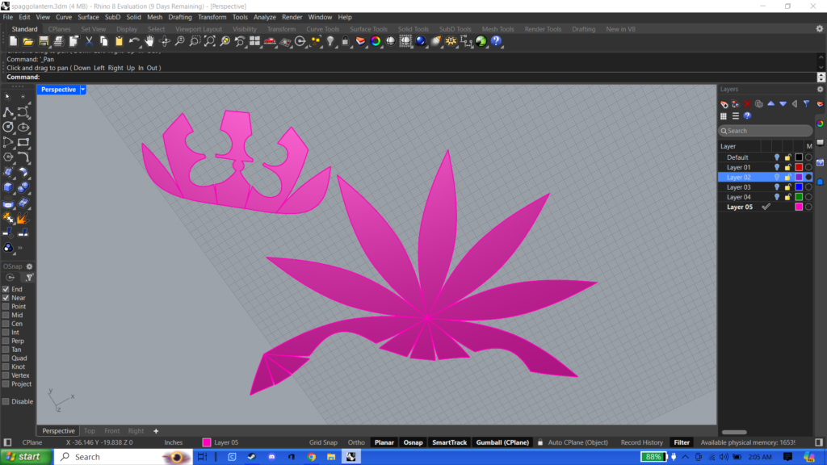Viewport: 827px width, 465px height.
Task: Activate the Pan hand tool
Action: 149,41
